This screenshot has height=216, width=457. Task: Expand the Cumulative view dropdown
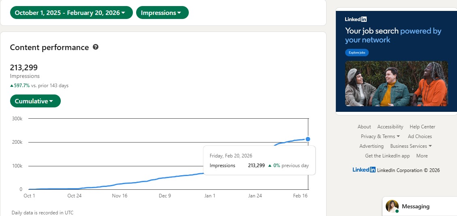point(35,101)
